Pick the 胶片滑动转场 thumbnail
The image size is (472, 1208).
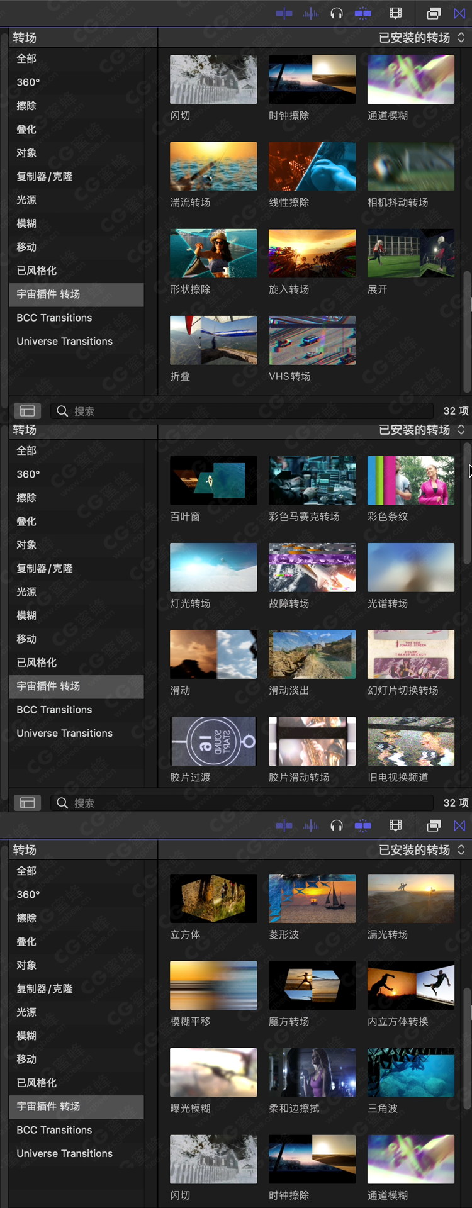coord(312,741)
